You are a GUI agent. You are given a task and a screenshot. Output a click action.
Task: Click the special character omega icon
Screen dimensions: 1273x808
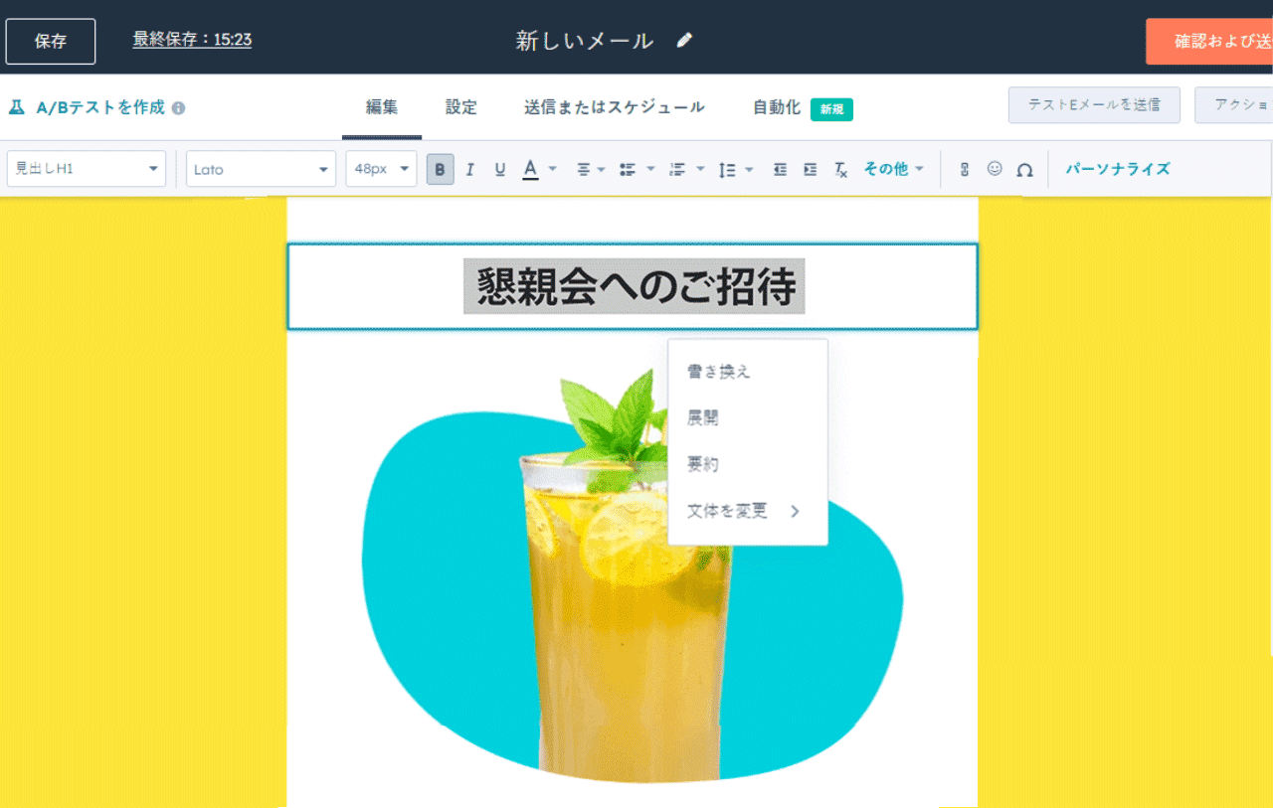(x=1025, y=170)
